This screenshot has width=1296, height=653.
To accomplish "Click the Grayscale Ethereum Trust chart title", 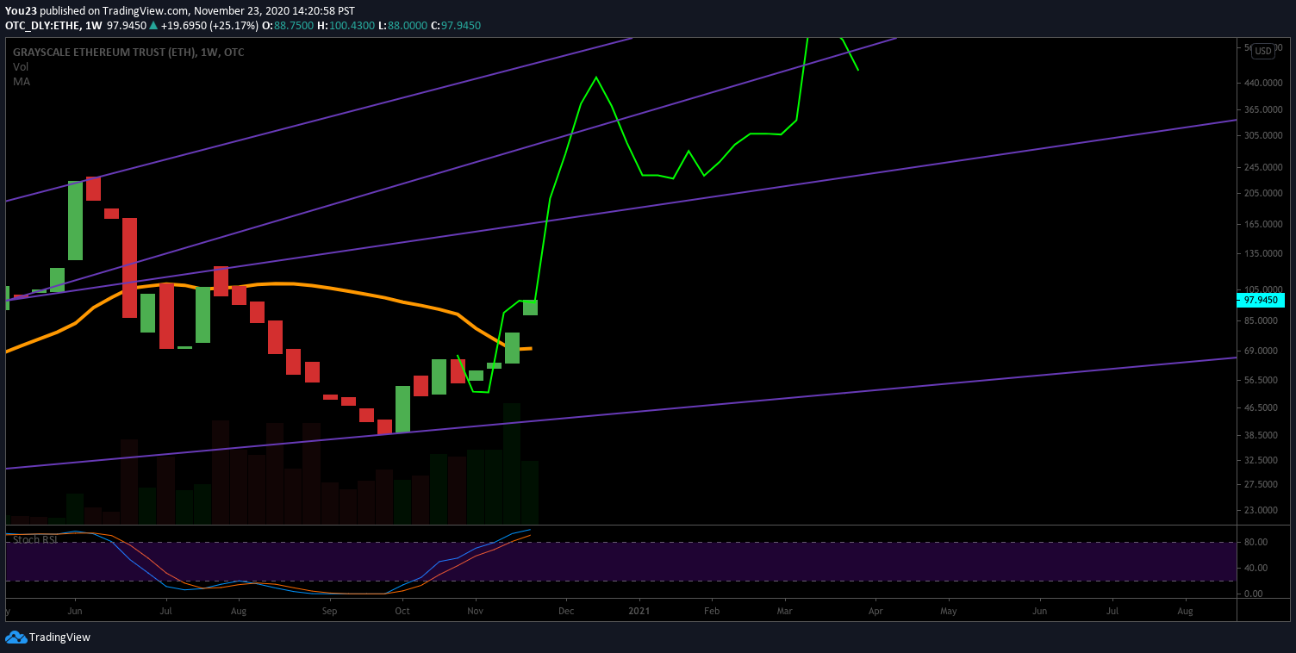I will pyautogui.click(x=128, y=52).
